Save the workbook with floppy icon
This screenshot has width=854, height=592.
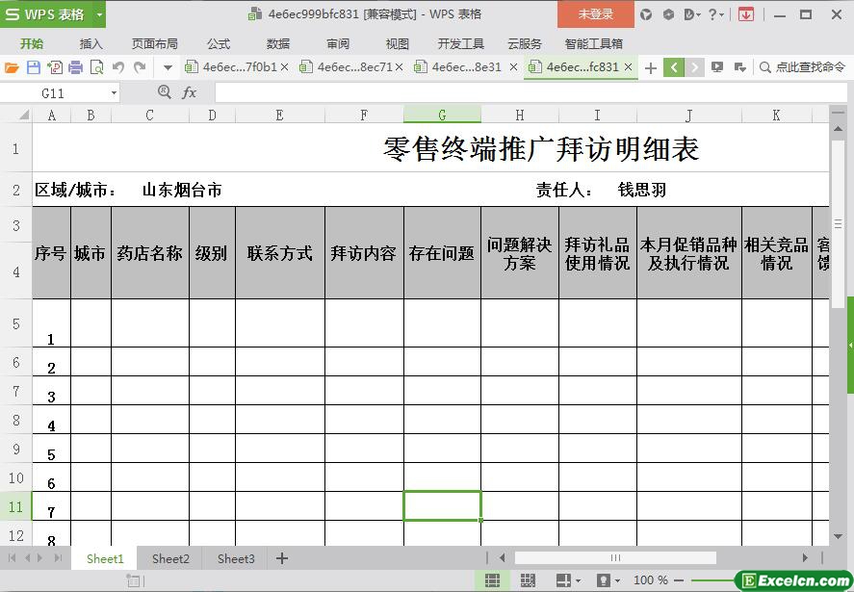[x=34, y=67]
